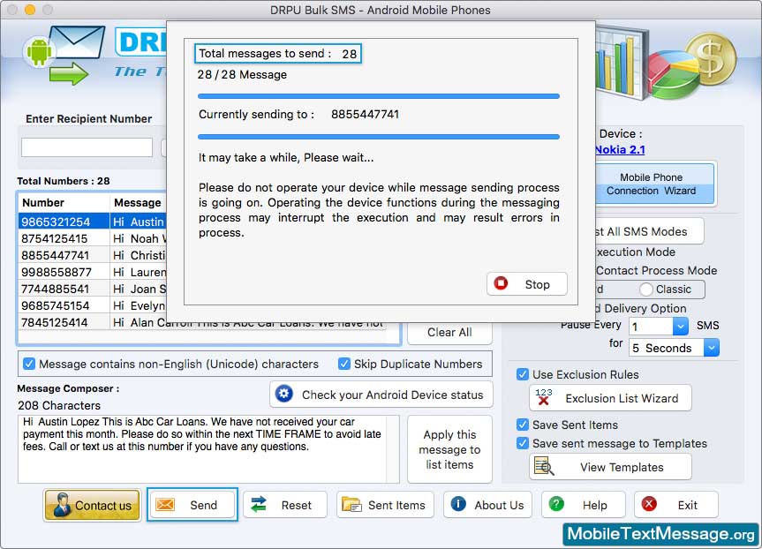This screenshot has width=762, height=549.
Task: Click the All SMS Modes button
Action: (x=648, y=231)
